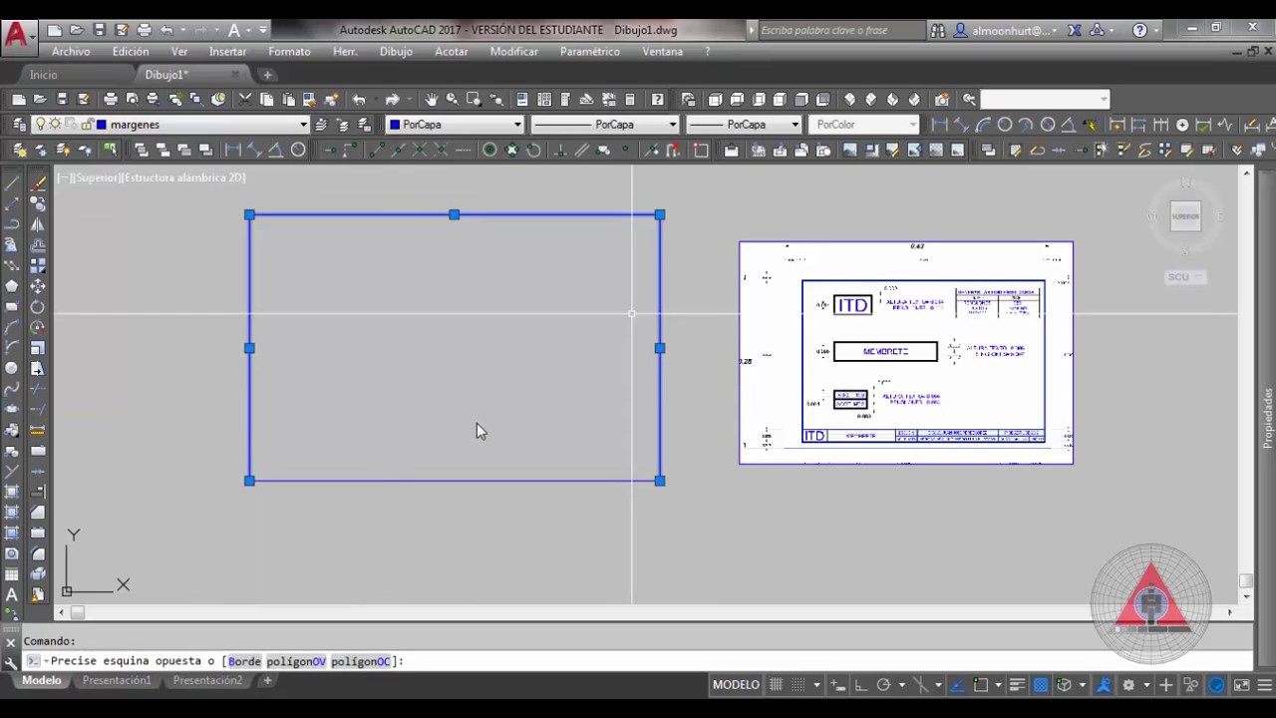Open the Edición menu

[131, 52]
